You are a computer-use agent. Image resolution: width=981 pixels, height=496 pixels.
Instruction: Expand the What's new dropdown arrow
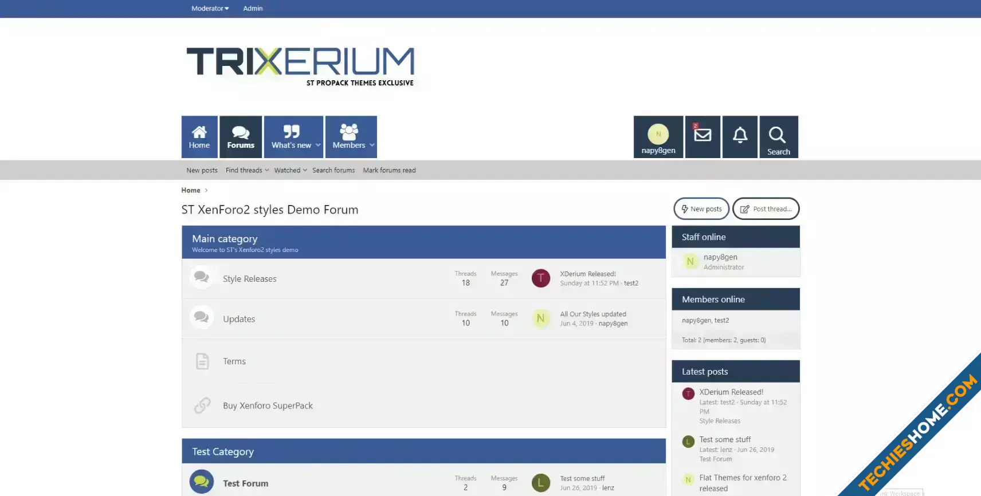pos(318,145)
